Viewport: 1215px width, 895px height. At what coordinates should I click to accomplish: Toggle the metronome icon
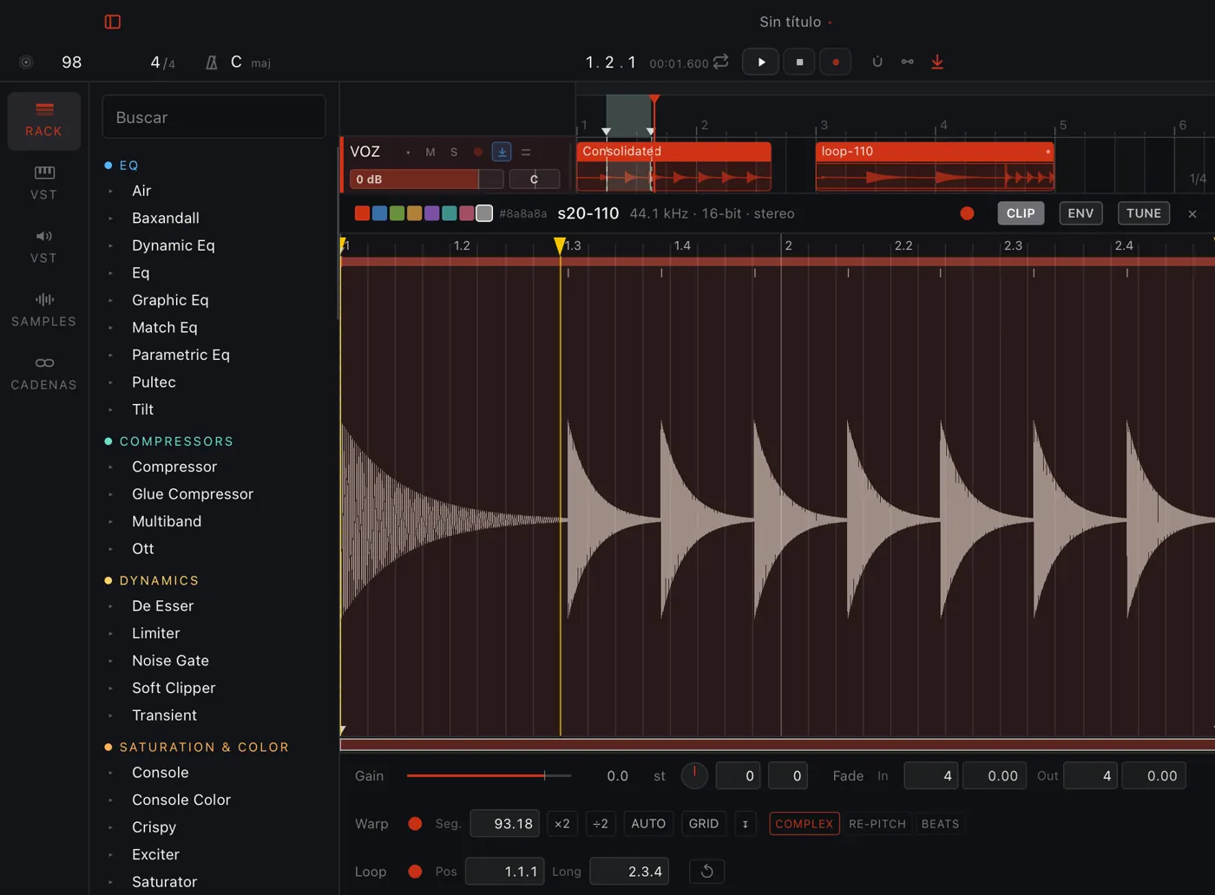point(211,62)
